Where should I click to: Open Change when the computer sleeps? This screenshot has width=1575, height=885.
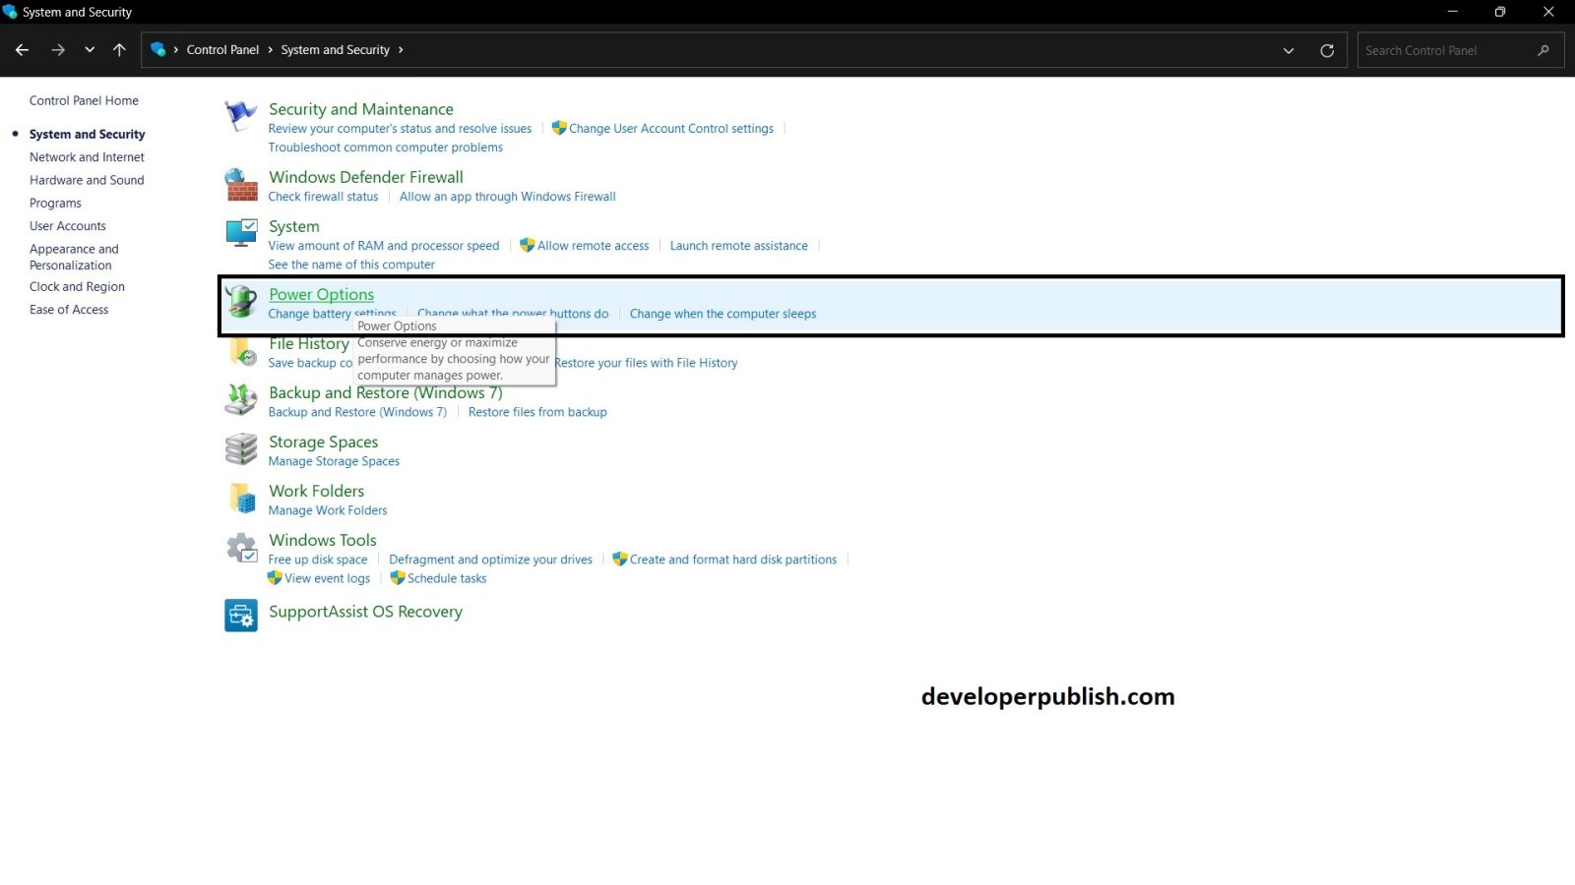[723, 313]
